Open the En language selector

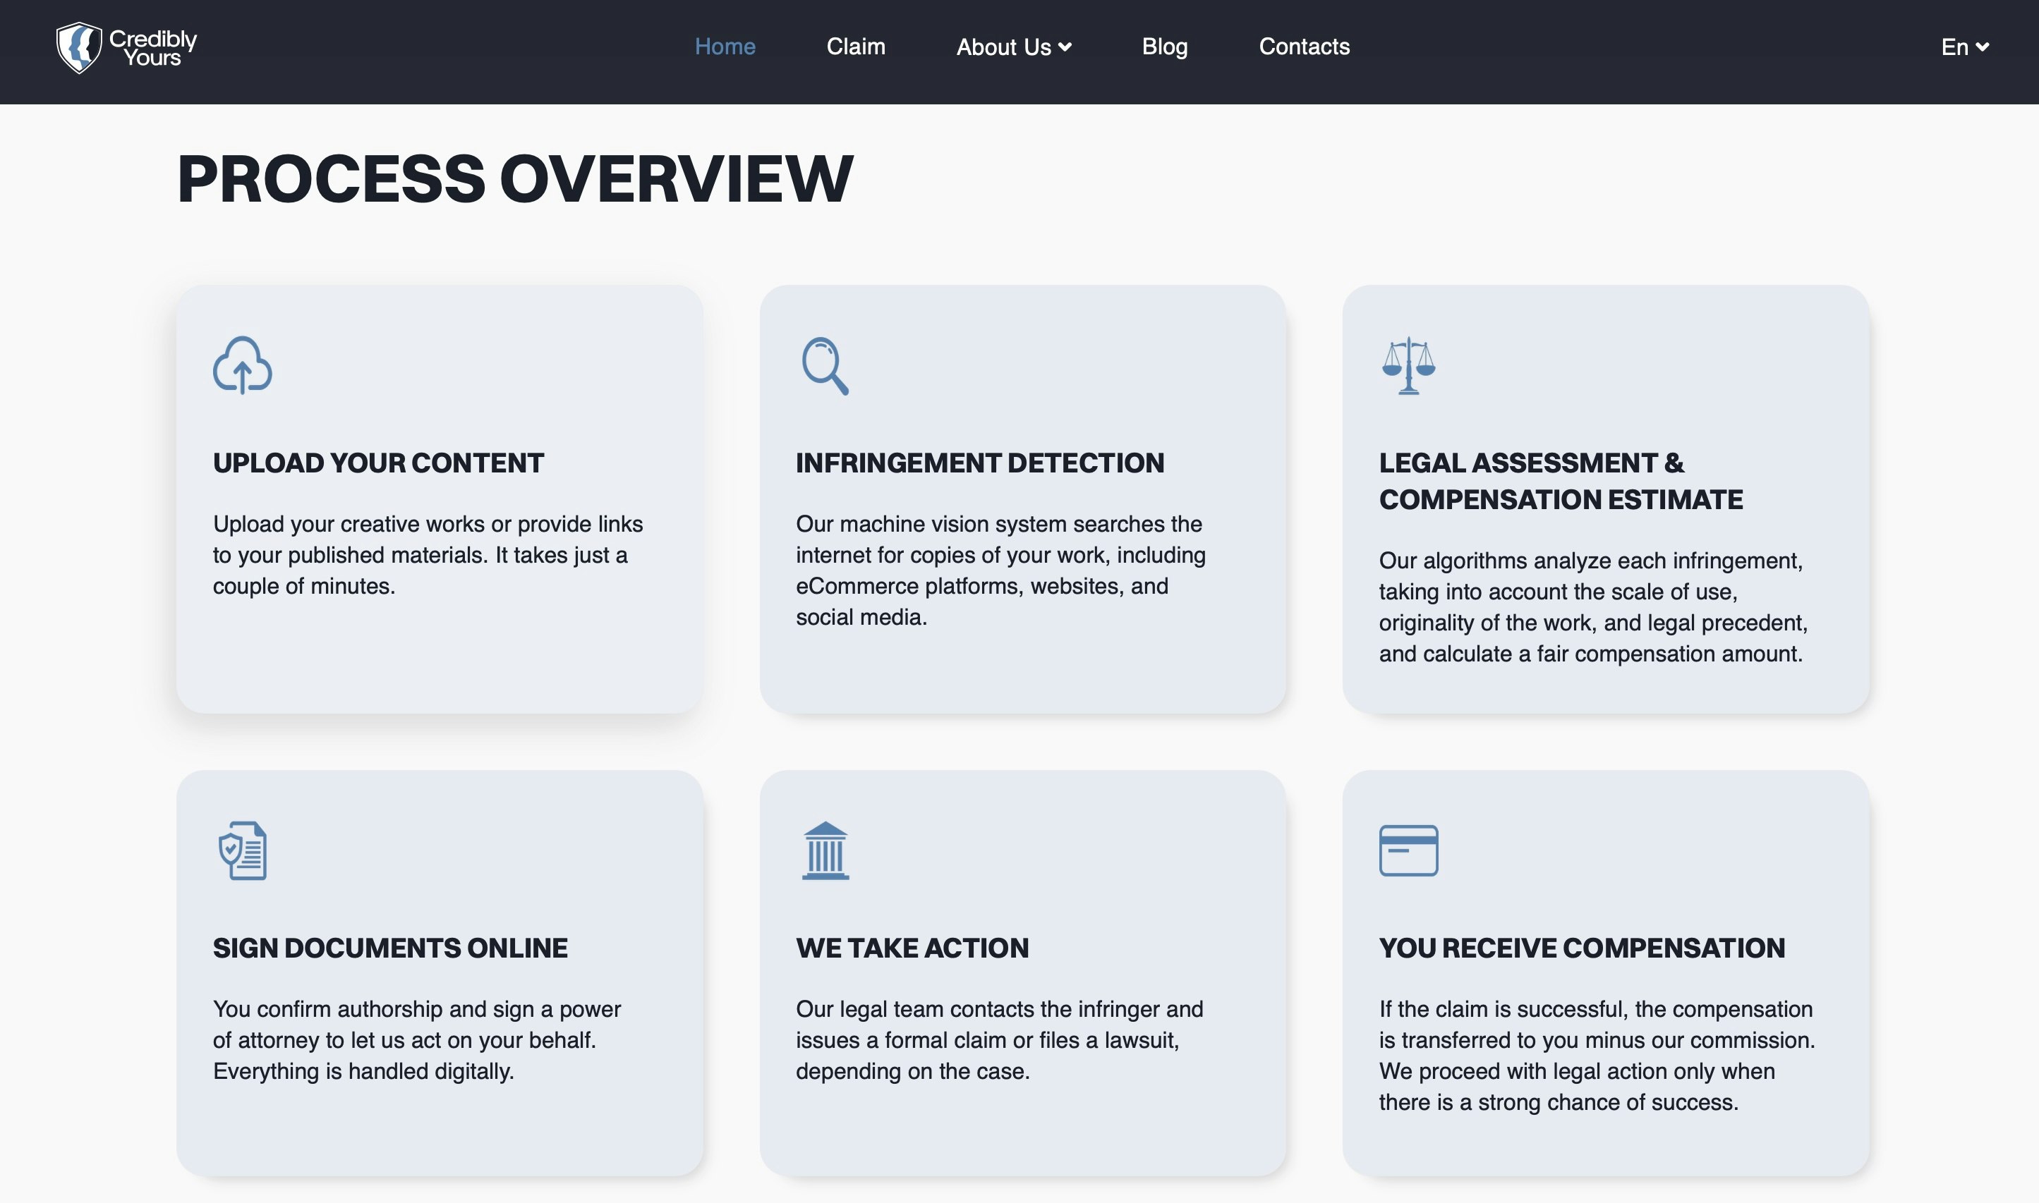pos(1964,47)
